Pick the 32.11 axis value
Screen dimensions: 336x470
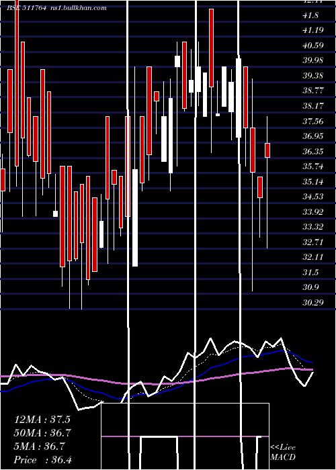point(313,257)
